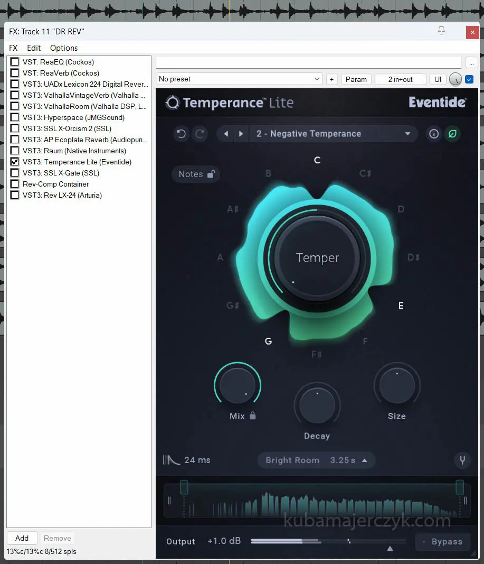Enable the ReaEQ (Cockos) checkbox

[x=15, y=62]
